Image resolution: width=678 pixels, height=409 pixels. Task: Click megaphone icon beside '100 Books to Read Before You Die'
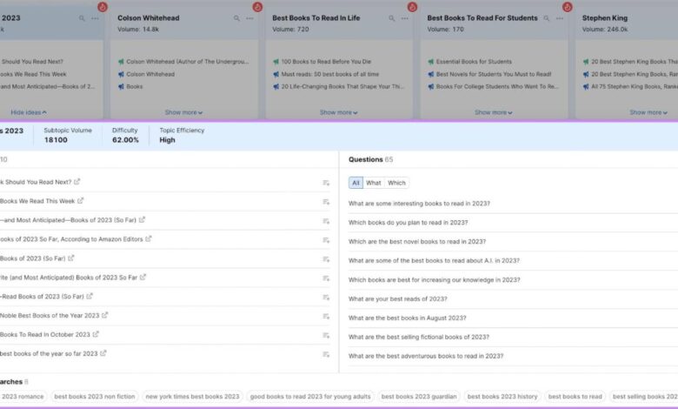point(276,62)
